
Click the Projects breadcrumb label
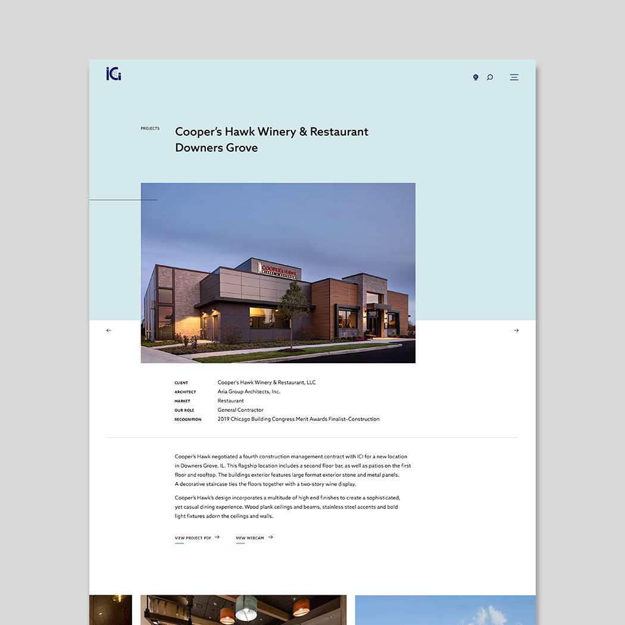[150, 129]
